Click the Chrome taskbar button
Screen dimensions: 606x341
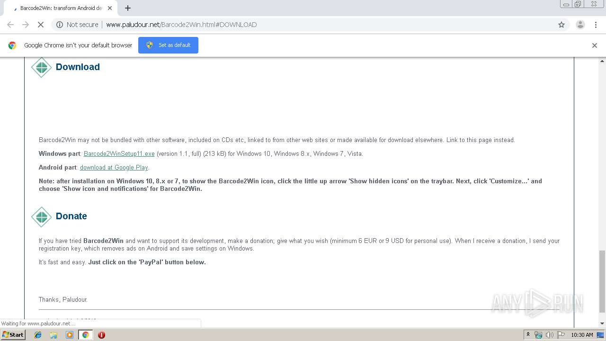(85, 335)
